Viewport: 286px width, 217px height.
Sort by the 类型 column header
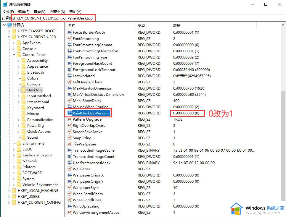154,25
